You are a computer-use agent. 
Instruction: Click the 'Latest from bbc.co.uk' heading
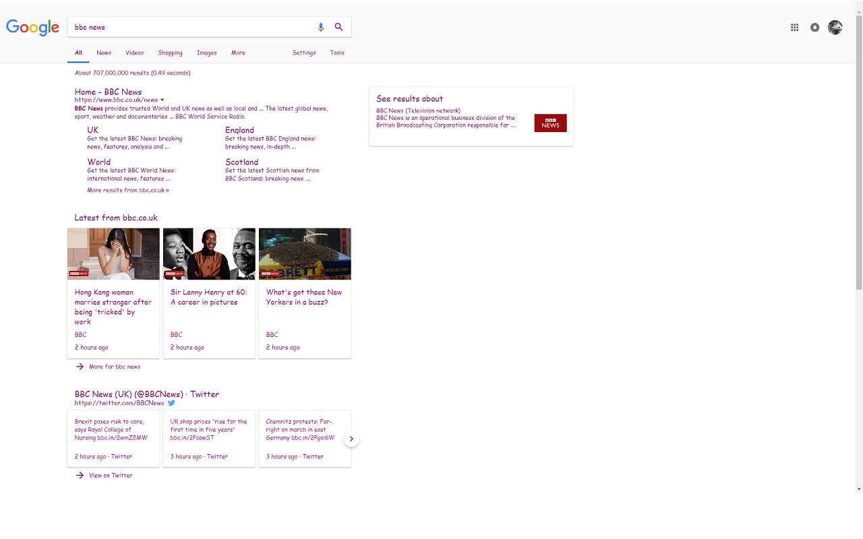(116, 218)
